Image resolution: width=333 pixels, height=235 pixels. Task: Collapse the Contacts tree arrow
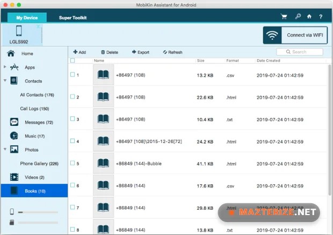point(5,80)
